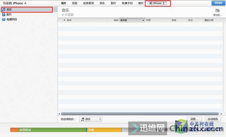Screen dimensions: 226x137
Task: Eject the iPhone using the eject icon
Action: point(25,3)
